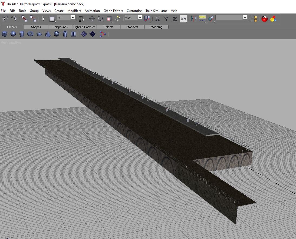Switch to the Lights & Cameras tab
This screenshot has width=296, height=239.
84,27
